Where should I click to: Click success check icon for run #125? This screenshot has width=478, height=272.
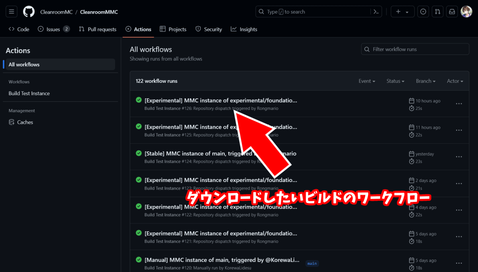pyautogui.click(x=139, y=127)
